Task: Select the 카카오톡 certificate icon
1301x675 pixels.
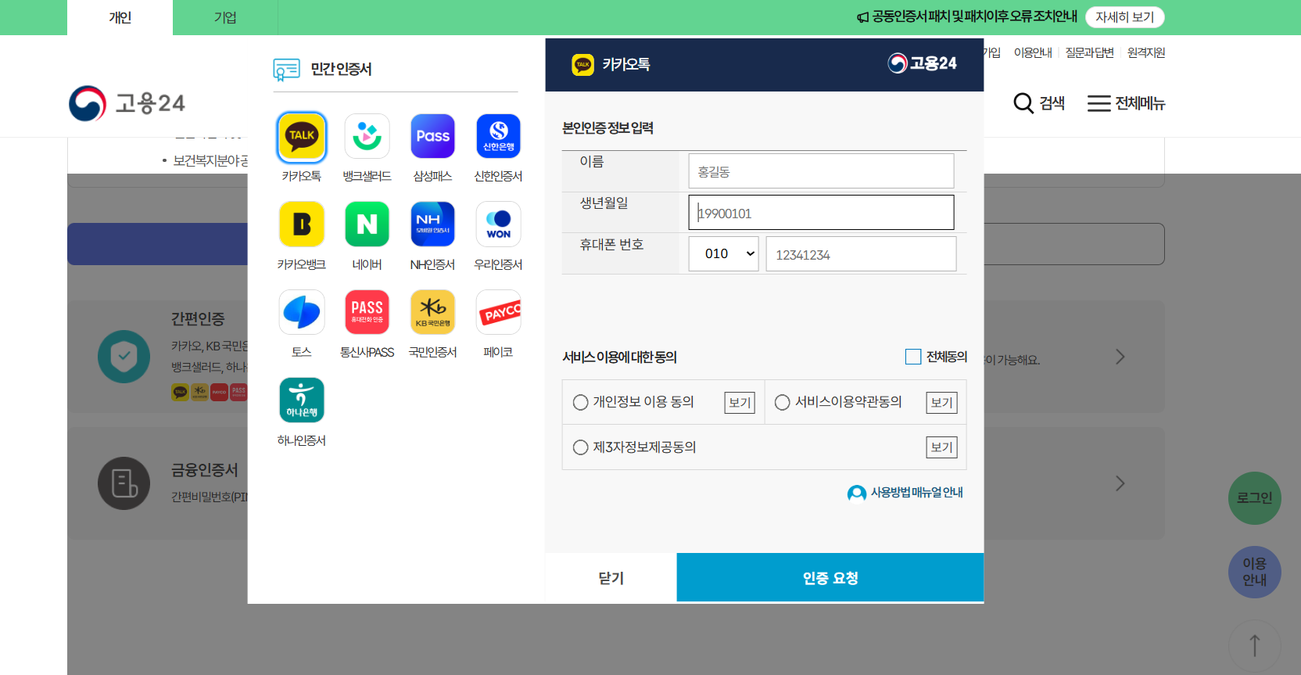Action: pyautogui.click(x=302, y=137)
